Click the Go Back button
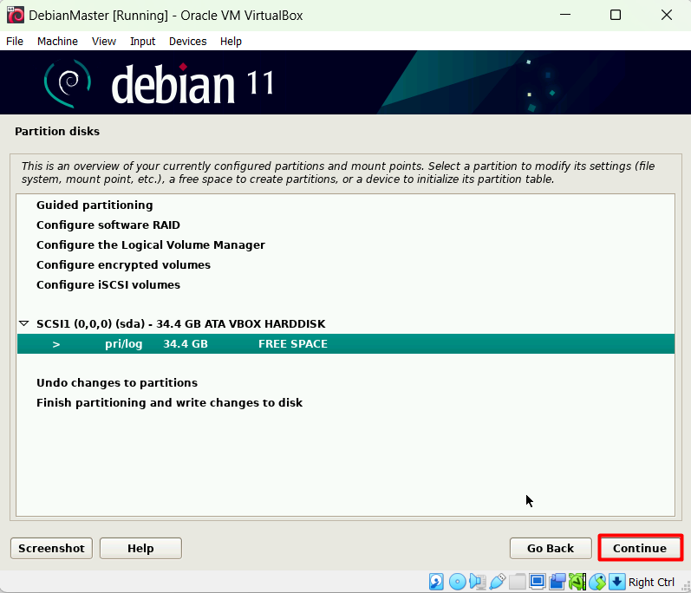Viewport: 691px width, 593px height. coord(551,548)
